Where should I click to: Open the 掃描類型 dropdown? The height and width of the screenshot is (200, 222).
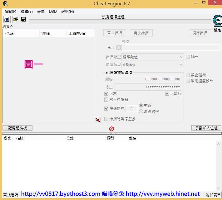[x=152, y=57]
